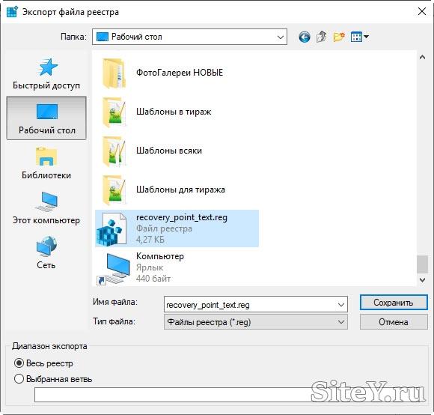Choose Рабочий стол in the sidebar
The width and height of the screenshot is (434, 415).
pyautogui.click(x=46, y=118)
